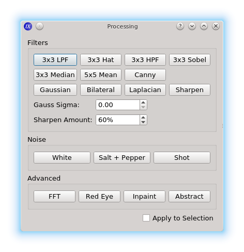Click the IX application icon in titlebar
Screen dimensions: 244x252
click(28, 26)
